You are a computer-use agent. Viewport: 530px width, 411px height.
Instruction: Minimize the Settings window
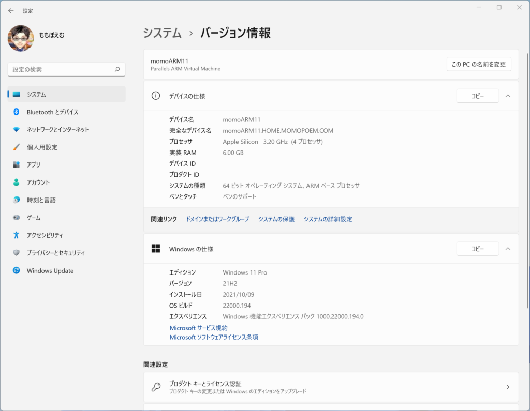pyautogui.click(x=479, y=7)
